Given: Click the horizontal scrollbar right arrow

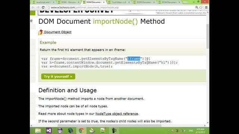Looking at the screenshot, I should (x=205, y=125).
